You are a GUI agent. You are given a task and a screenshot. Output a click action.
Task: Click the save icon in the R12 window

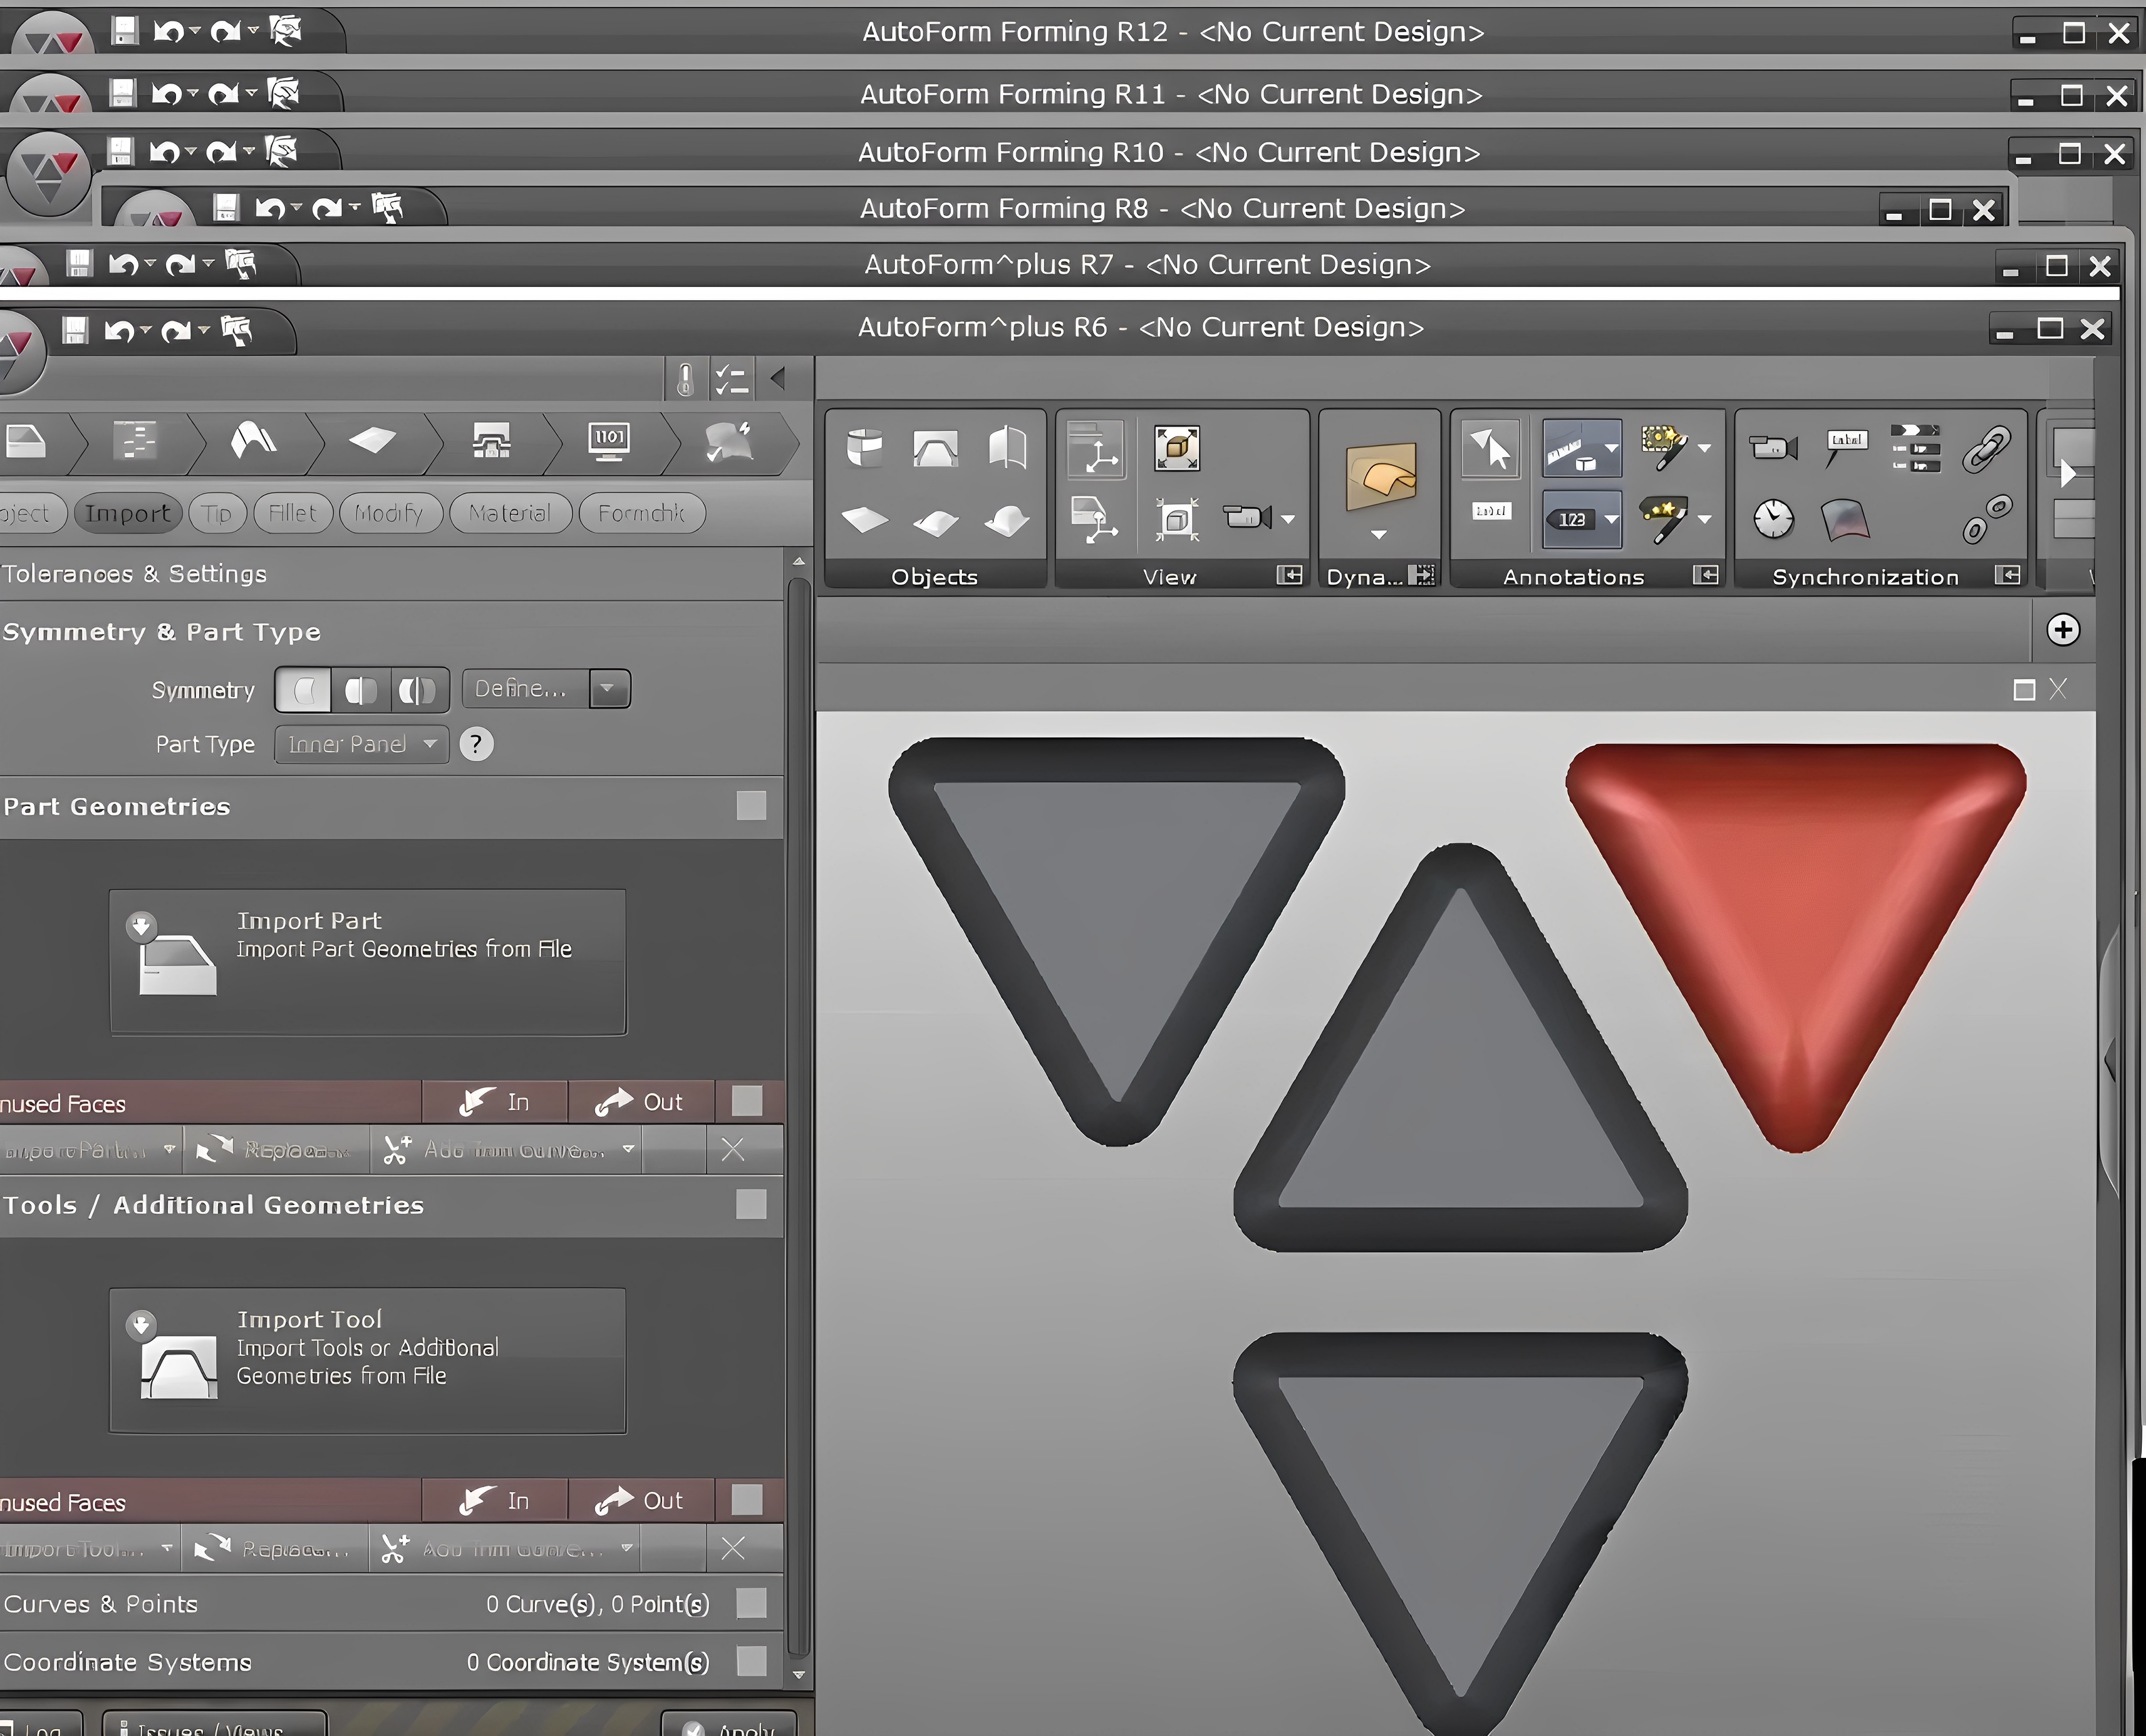tap(124, 31)
